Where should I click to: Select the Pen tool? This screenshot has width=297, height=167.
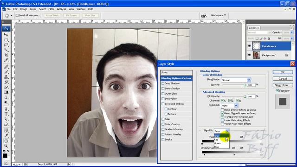(x=6, y=109)
